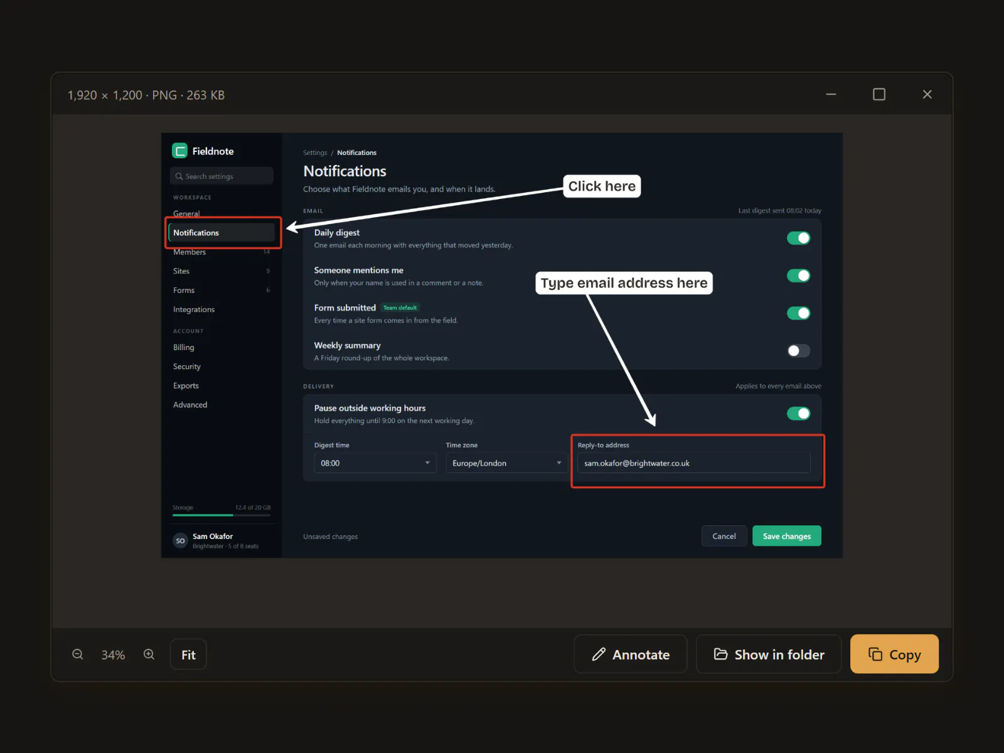The width and height of the screenshot is (1004, 753).
Task: Toggle the Someone mentions me switch
Action: 799,275
